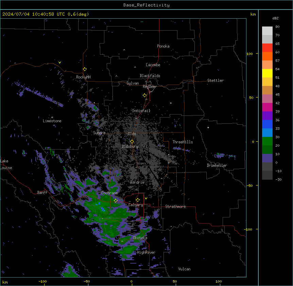
Task: Click the yellow diamond marker between Olds and Didsbury
Action: pos(132,142)
